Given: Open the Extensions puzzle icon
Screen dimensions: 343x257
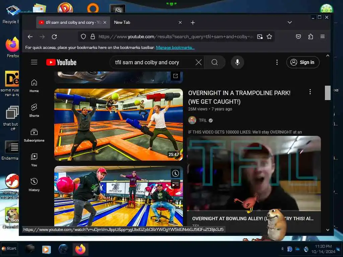Looking at the screenshot, I should pyautogui.click(x=311, y=36).
